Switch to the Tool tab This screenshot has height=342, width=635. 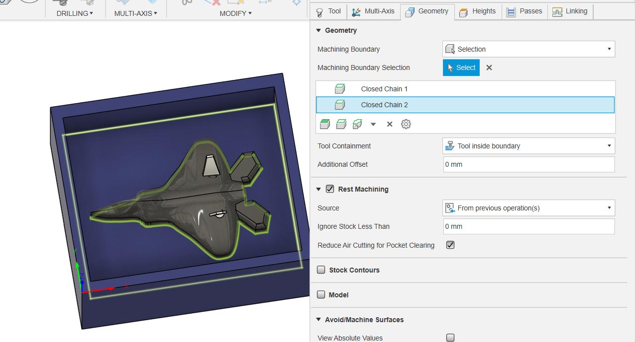329,11
